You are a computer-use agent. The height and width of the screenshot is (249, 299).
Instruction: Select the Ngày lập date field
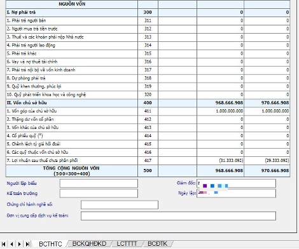(237, 193)
